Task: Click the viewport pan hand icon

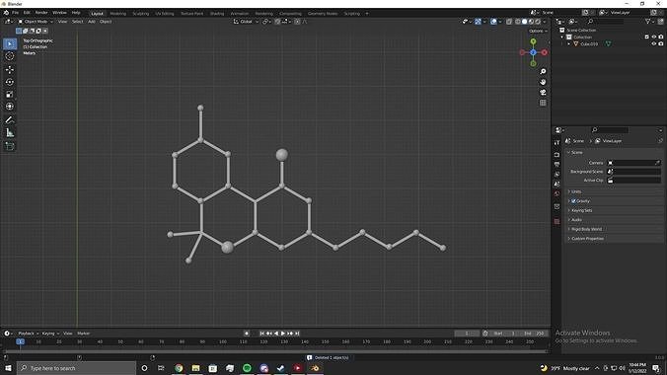Action: coord(543,82)
